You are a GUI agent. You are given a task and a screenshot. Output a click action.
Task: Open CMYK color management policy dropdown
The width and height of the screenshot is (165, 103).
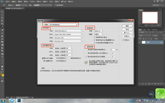pyautogui.click(x=63, y=52)
